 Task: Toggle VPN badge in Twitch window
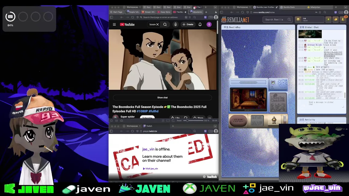tap(210, 131)
